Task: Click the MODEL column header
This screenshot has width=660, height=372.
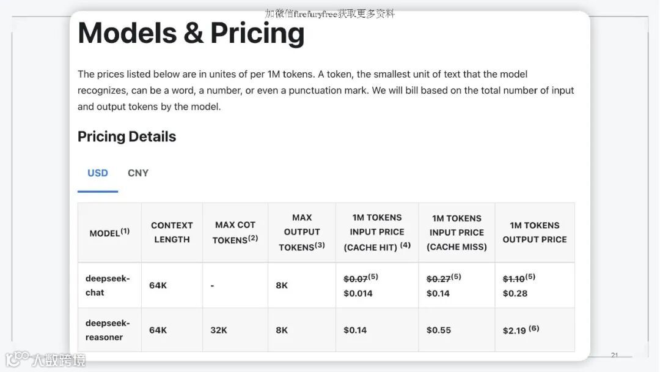Action: (x=109, y=232)
